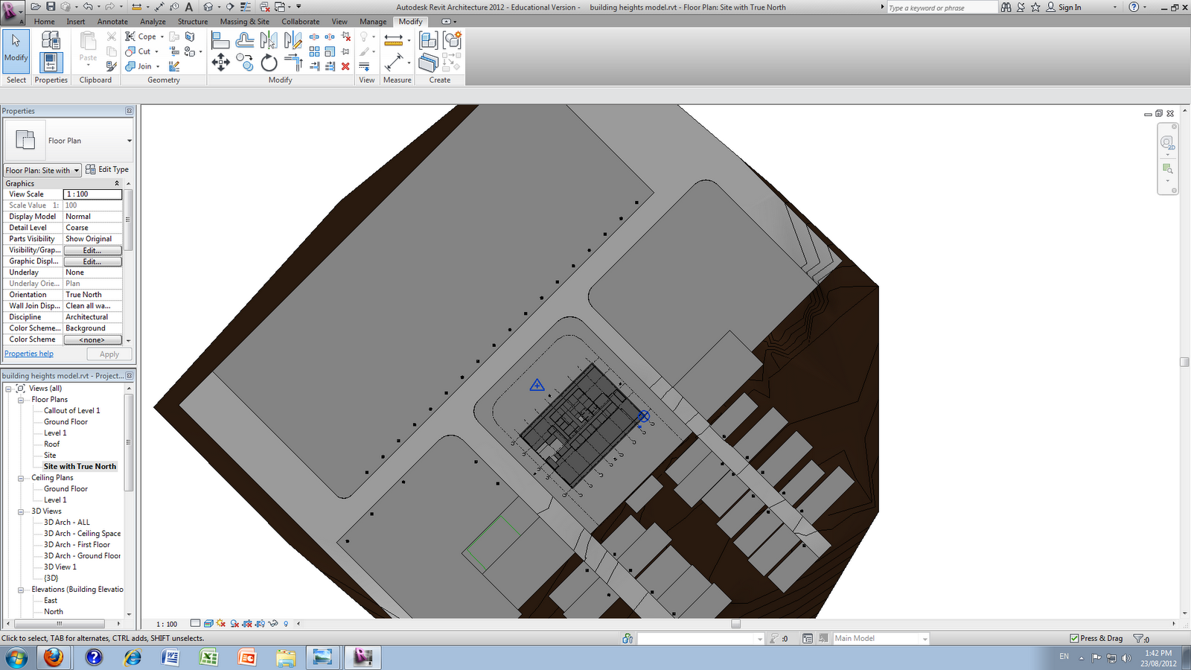Screen dimensions: 1191x670
Task: Select the Move tool in Modify panel
Action: (221, 63)
